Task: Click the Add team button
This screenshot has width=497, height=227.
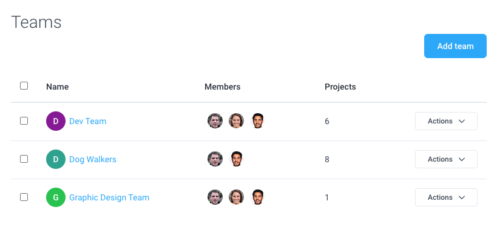Action: [x=456, y=46]
